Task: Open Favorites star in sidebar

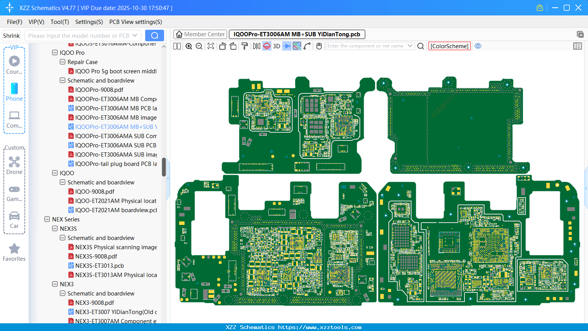Action: point(14,252)
